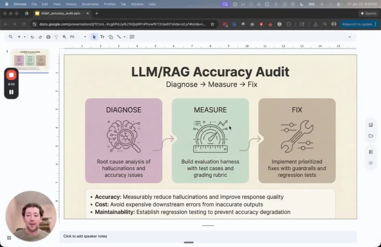381x247 pixels.
Task: Click the paint format roller icon
Action: point(56,37)
